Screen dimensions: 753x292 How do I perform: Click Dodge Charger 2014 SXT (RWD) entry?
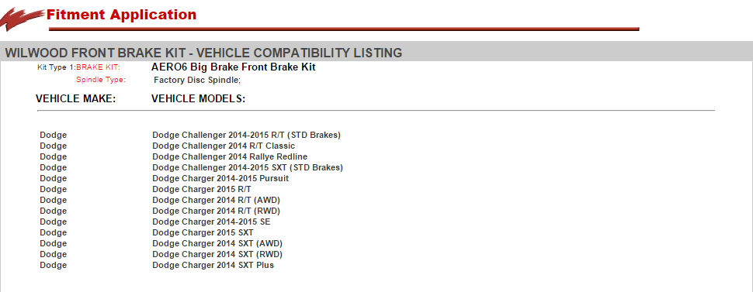pyautogui.click(x=217, y=254)
